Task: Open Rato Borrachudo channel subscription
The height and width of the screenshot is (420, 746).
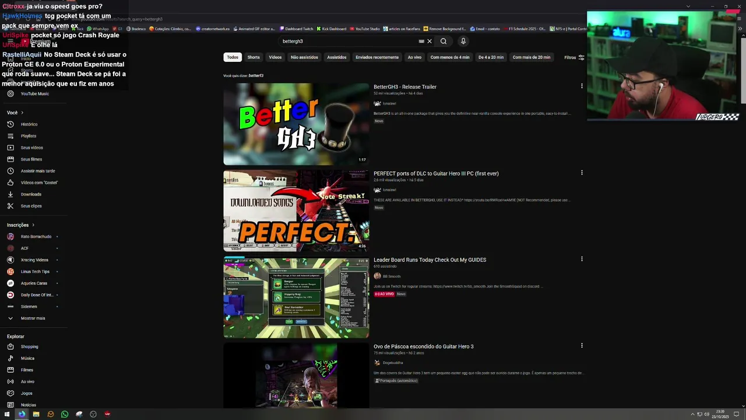Action: pos(35,237)
